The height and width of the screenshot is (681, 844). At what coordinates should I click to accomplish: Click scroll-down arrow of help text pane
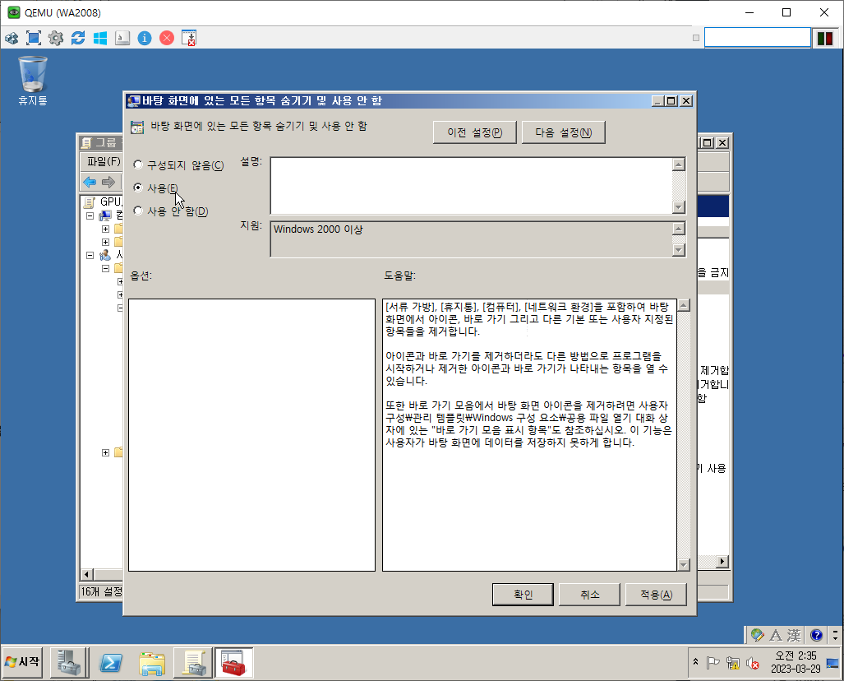(684, 565)
